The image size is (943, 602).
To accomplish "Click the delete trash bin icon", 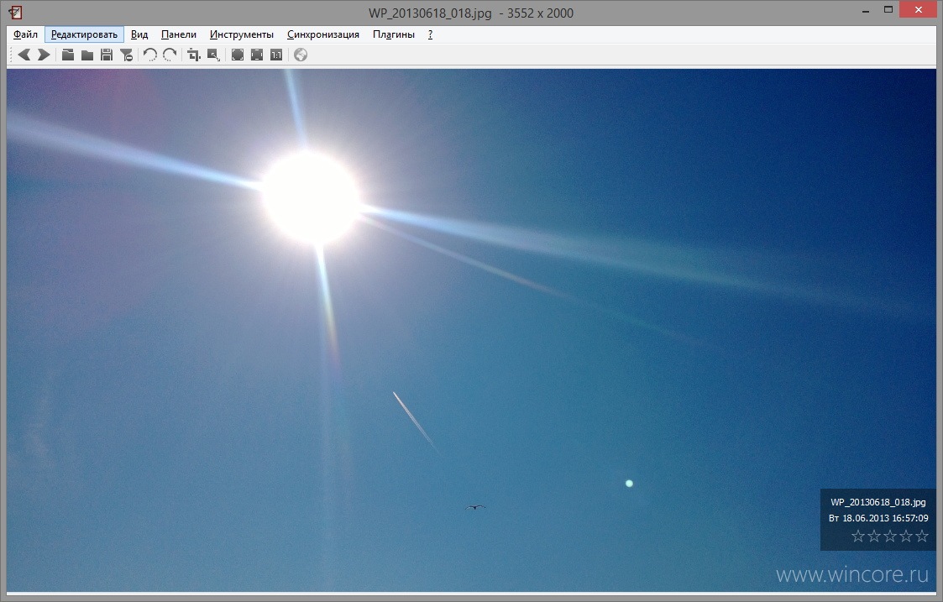I will (126, 55).
